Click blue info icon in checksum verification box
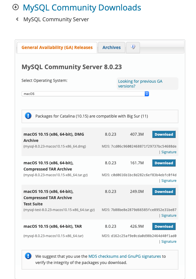 pyautogui.click(x=28, y=256)
